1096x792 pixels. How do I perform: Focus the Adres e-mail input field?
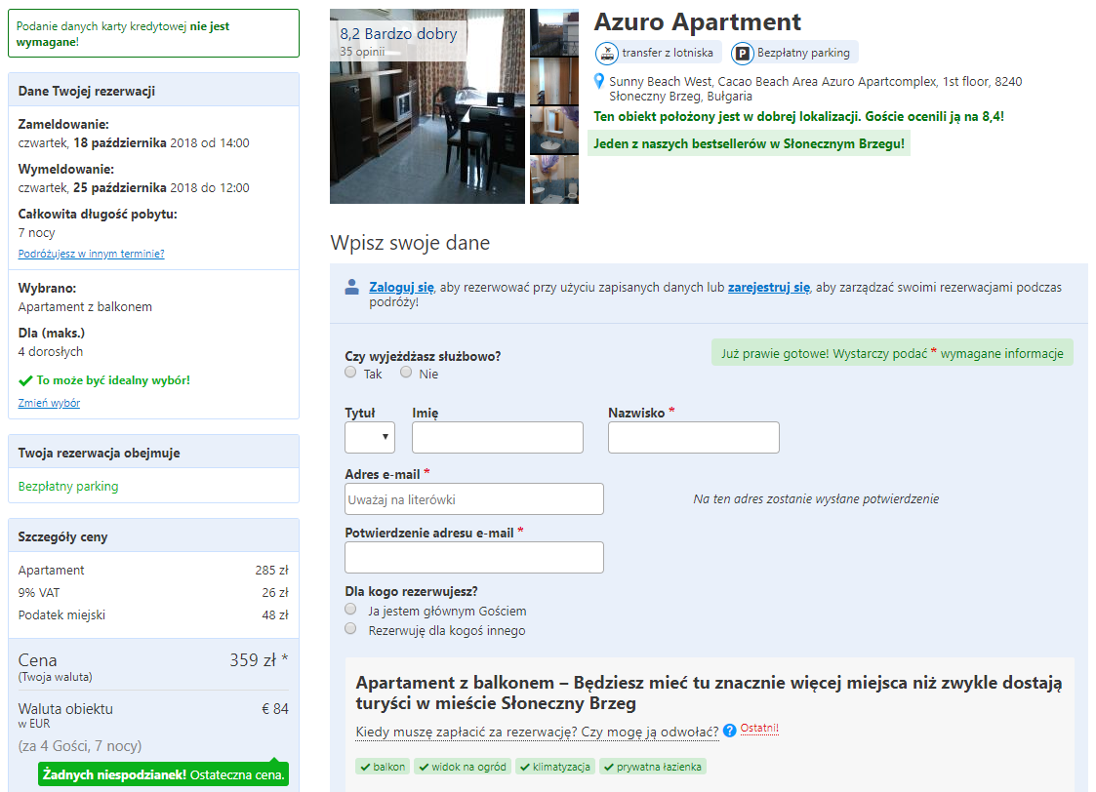click(x=474, y=498)
